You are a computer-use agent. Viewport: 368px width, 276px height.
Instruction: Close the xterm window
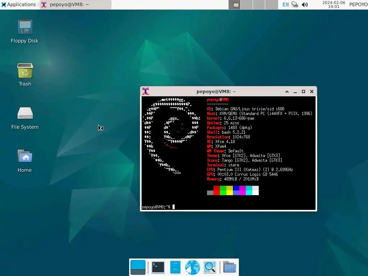coord(312,92)
